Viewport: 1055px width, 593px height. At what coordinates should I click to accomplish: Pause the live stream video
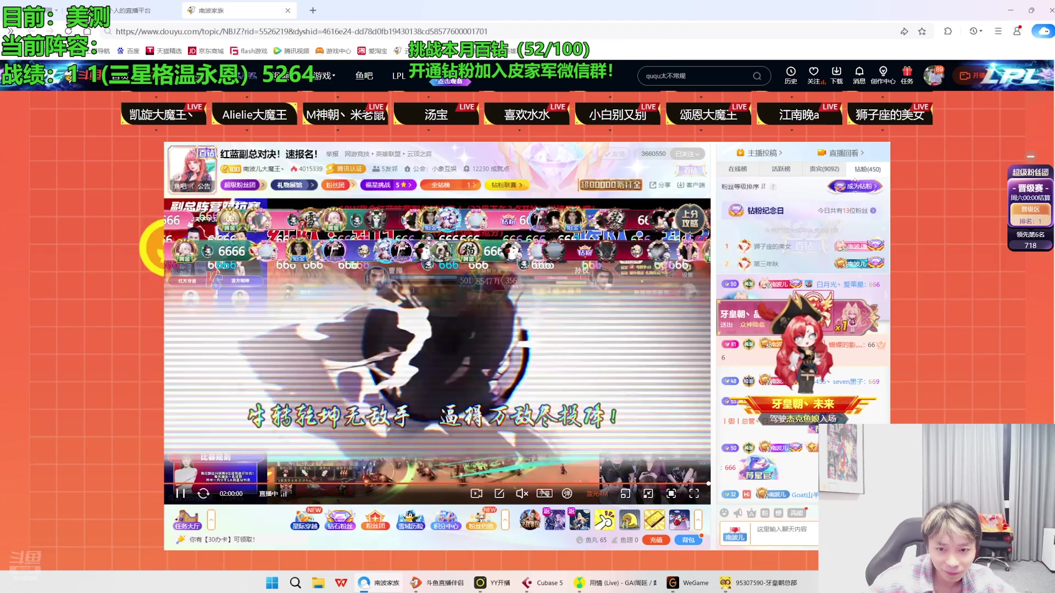(x=180, y=493)
